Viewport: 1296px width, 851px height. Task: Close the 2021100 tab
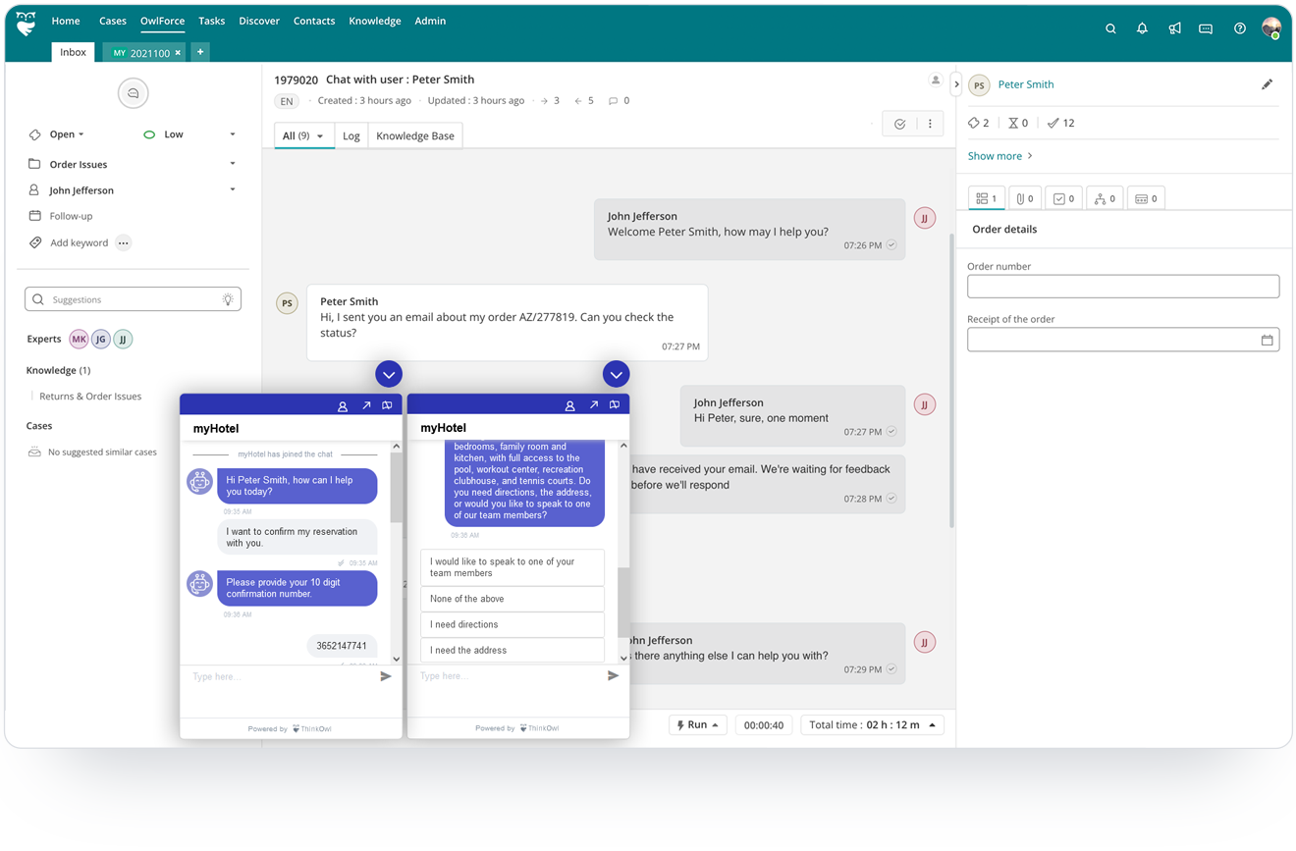pyautogui.click(x=178, y=53)
